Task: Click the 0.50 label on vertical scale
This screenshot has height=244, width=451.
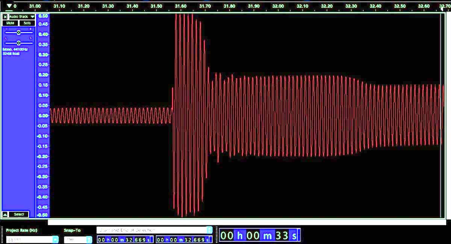Action: [43, 16]
